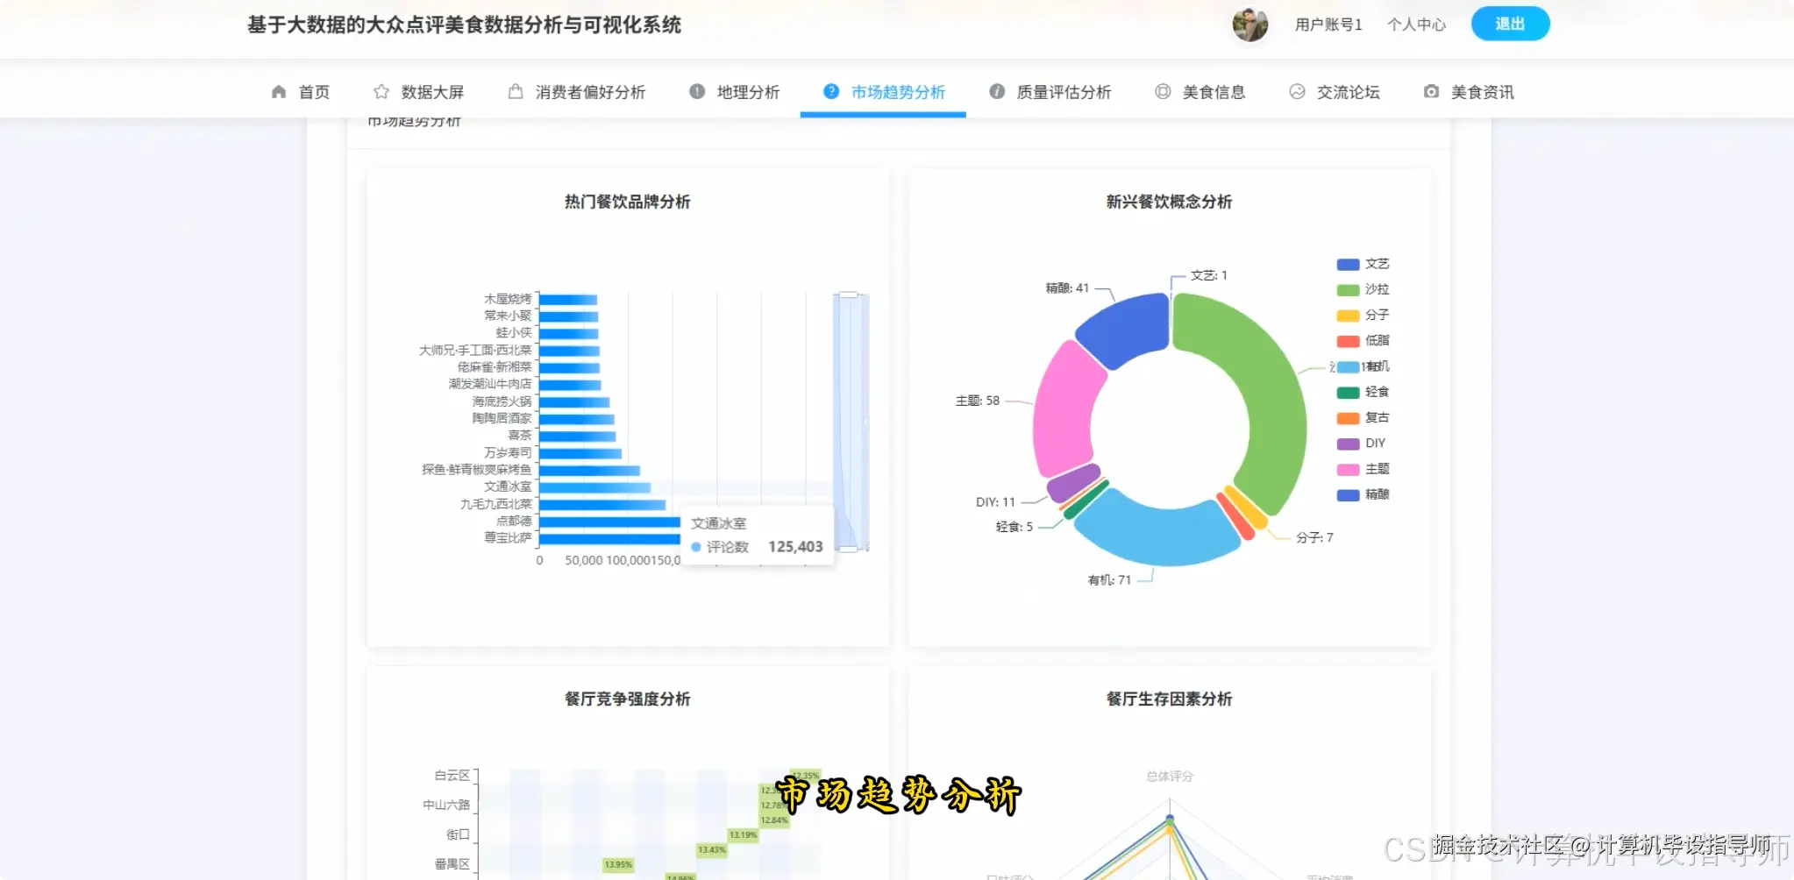Click the 退出 logout button
1794x880 pixels.
1509,23
